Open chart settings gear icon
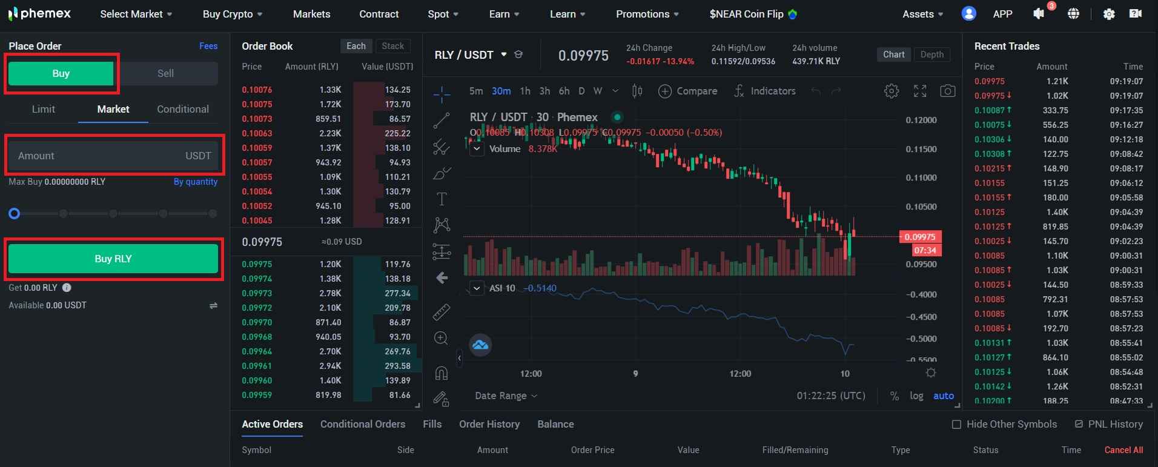Viewport: 1158px width, 467px height. click(891, 91)
